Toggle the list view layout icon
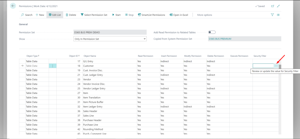 click(278, 15)
